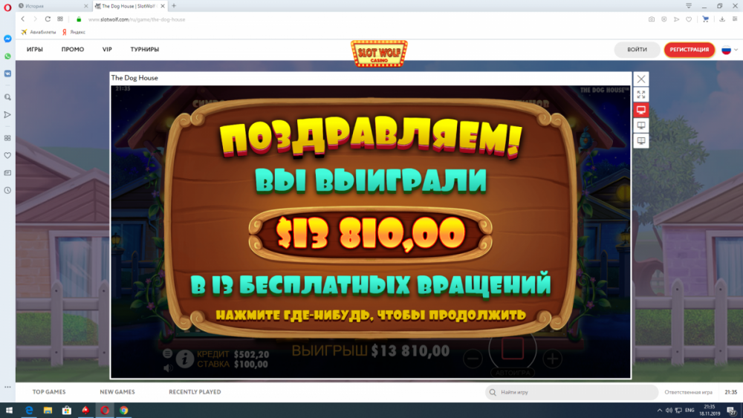The image size is (743, 418).
Task: Click the Найти игру search field
Action: 571,392
